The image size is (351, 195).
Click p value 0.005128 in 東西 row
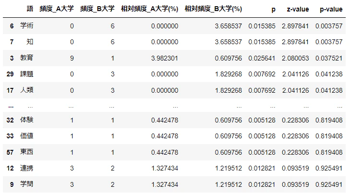262,152
